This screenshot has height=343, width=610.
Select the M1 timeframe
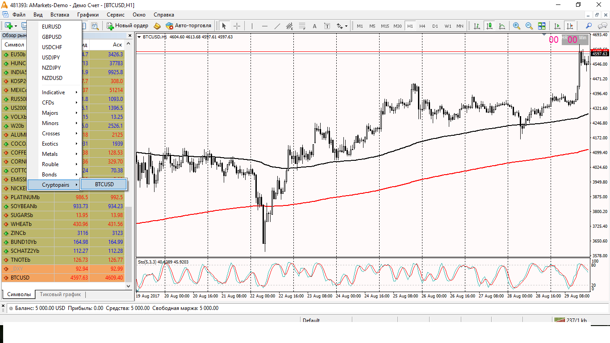click(360, 26)
